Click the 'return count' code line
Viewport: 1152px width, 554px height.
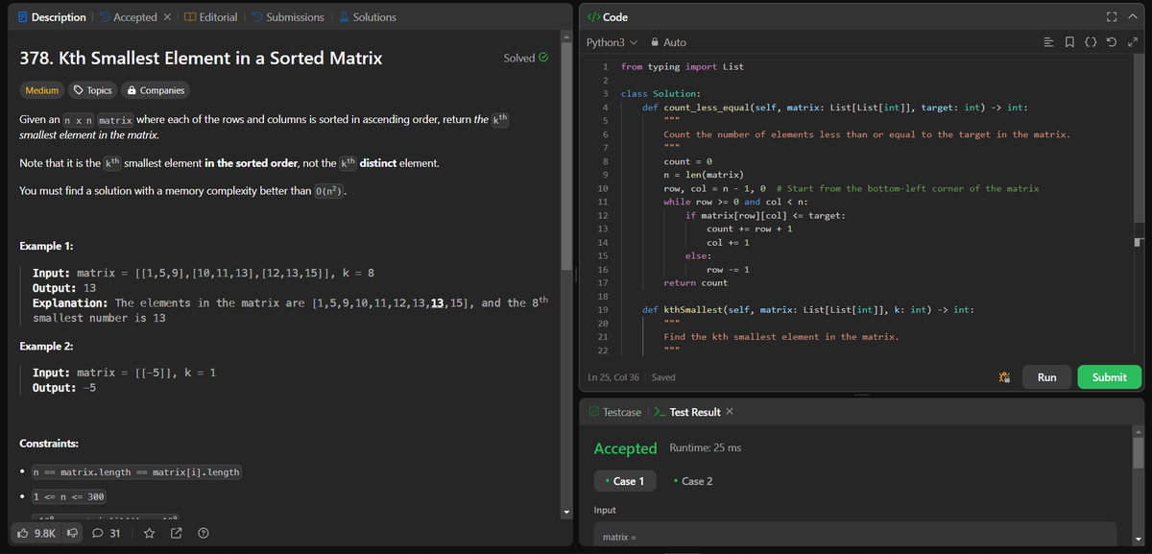coord(695,283)
